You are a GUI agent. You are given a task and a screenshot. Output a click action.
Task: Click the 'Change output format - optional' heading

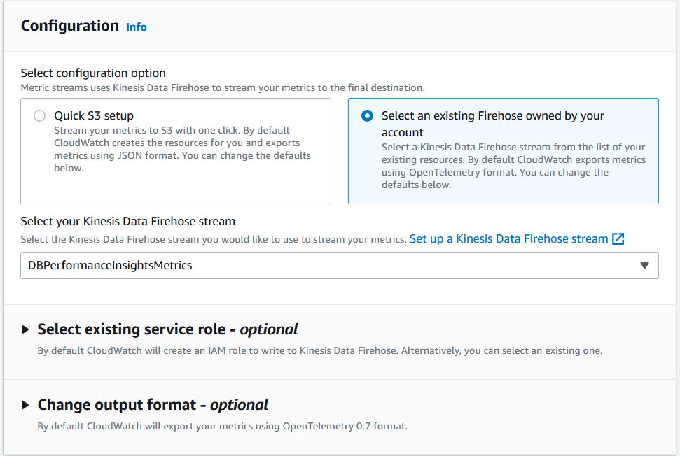pyautogui.click(x=153, y=405)
